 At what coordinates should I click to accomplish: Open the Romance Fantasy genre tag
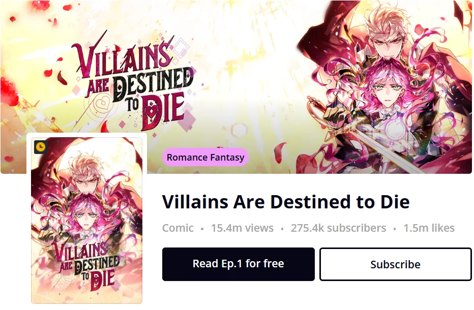point(205,158)
